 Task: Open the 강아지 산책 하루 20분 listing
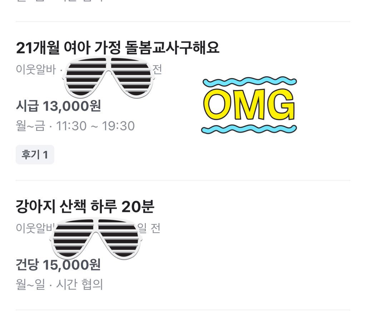(x=85, y=207)
